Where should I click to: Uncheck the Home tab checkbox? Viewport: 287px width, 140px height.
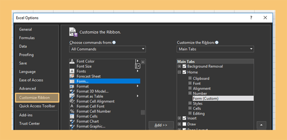(184, 72)
